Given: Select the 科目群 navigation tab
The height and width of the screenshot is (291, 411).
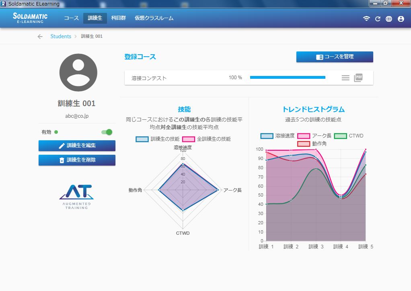Looking at the screenshot, I should point(118,18).
